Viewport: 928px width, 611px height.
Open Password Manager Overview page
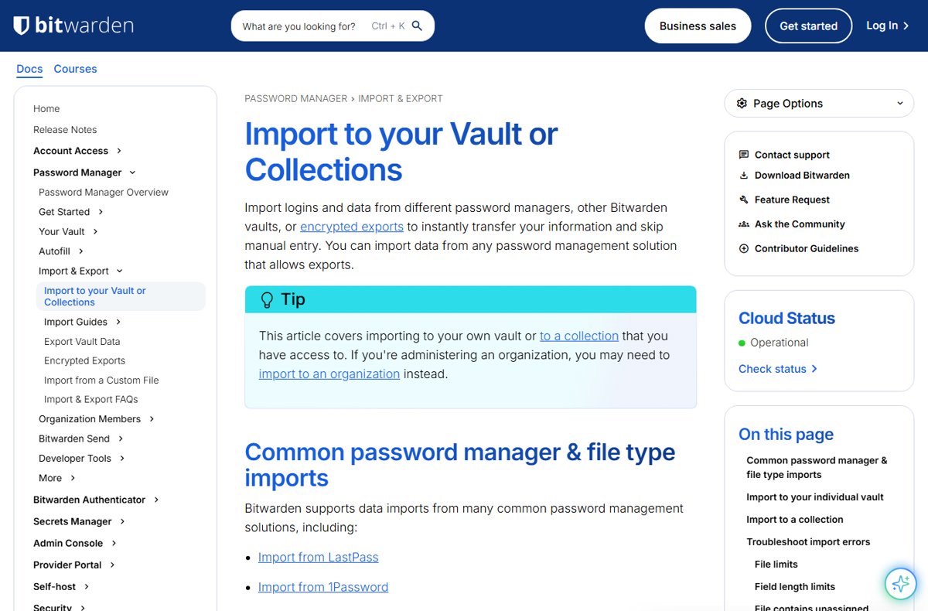click(x=104, y=193)
